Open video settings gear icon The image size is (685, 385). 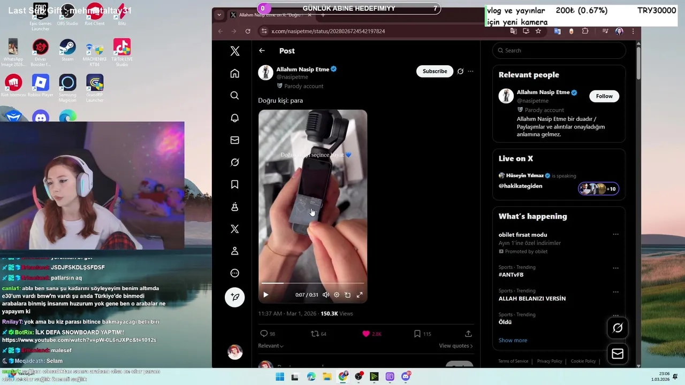336,295
